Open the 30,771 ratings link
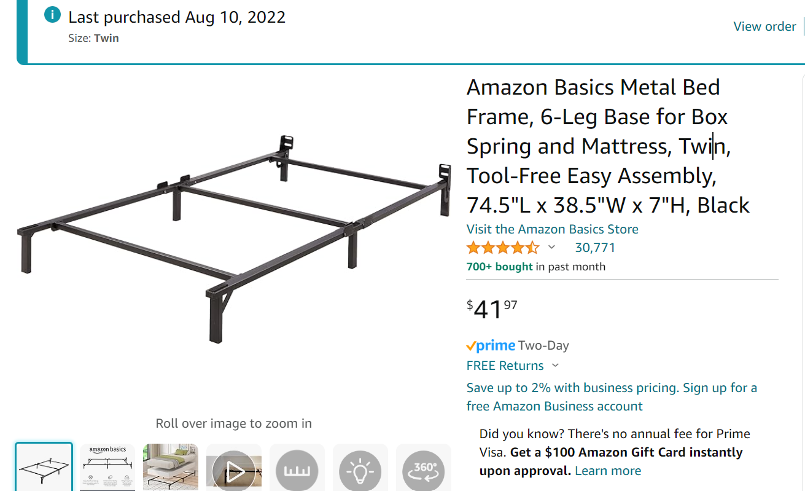 [x=594, y=248]
